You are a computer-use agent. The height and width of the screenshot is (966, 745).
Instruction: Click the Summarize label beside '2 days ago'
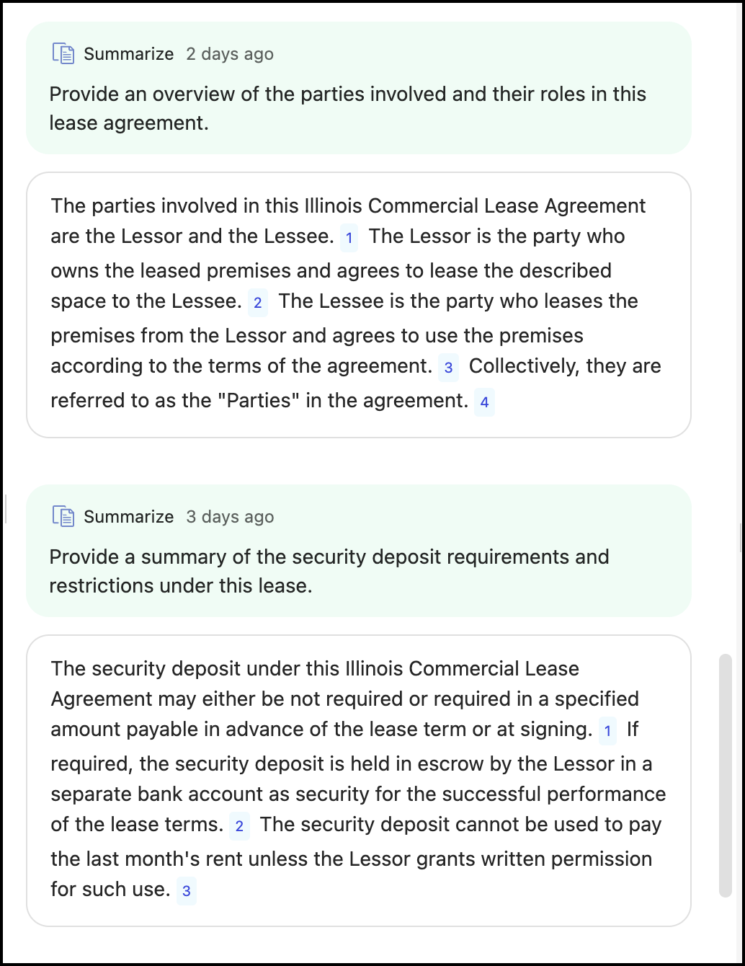[x=128, y=54]
